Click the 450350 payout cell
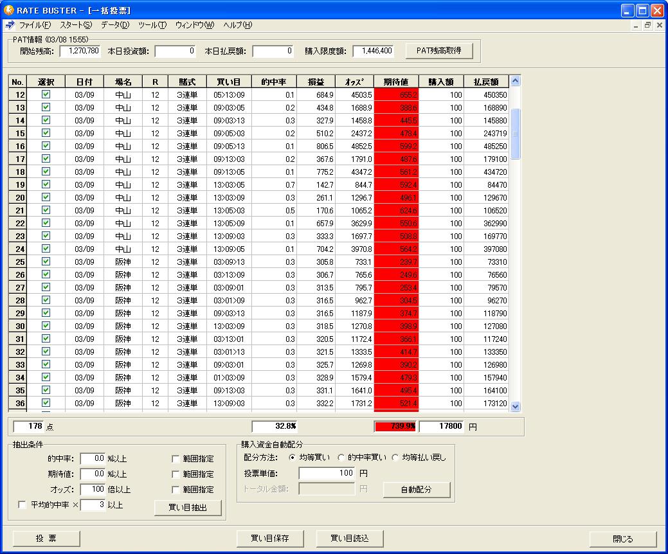Screen dimensions: 668x554 [x=486, y=94]
